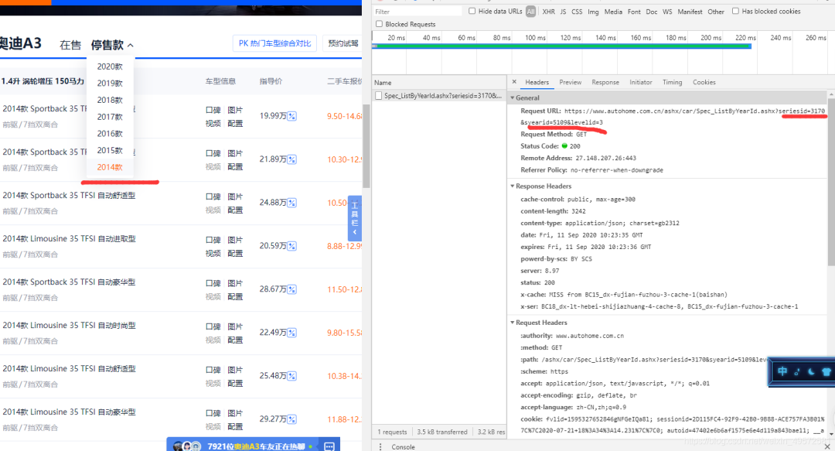This screenshot has height=451, width=835.
Task: Tick the Blocked Requests checkbox
Action: tap(379, 24)
